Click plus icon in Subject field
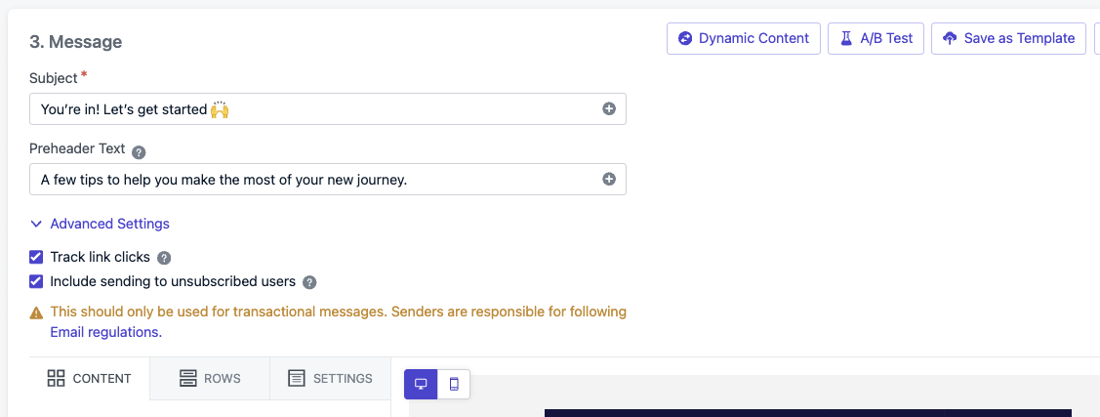 click(x=609, y=108)
